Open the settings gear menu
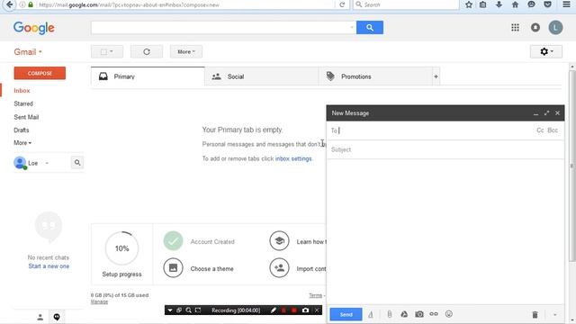Image resolution: width=576 pixels, height=324 pixels. coord(546,52)
